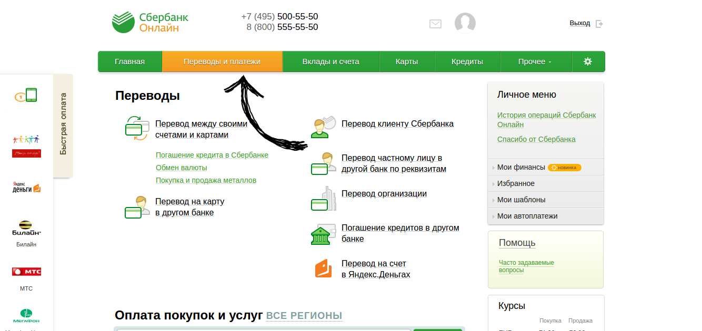Image resolution: width=702 pixels, height=331 pixels.
Task: Click the Оплата покупок и услуг heading
Action: (188, 315)
